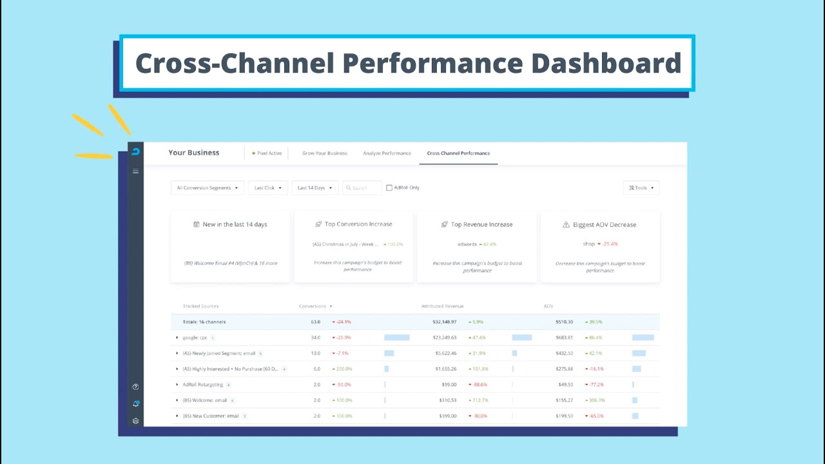825x464 pixels.
Task: Enable the AdRoll Only checkbox
Action: [389, 188]
